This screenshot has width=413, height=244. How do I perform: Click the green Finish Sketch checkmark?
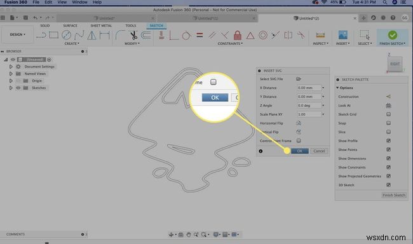coord(392,35)
